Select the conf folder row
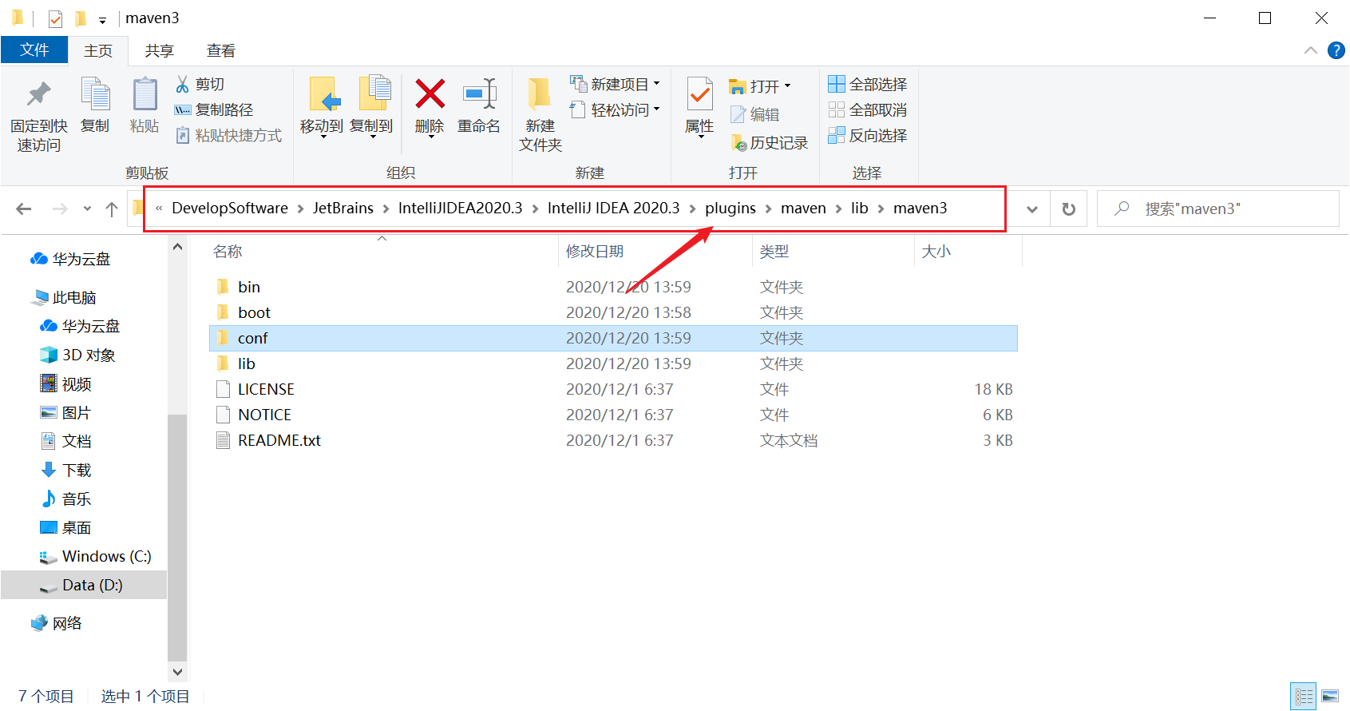 [613, 338]
